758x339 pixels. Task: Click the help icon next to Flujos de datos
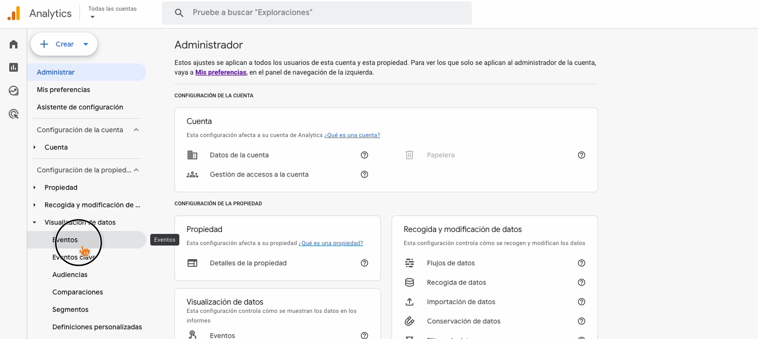tap(582, 263)
